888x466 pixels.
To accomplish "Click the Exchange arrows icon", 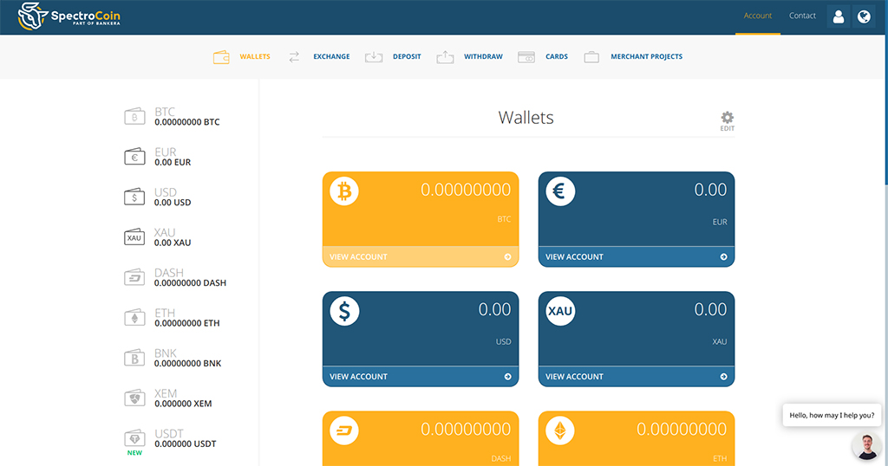I will click(x=294, y=56).
